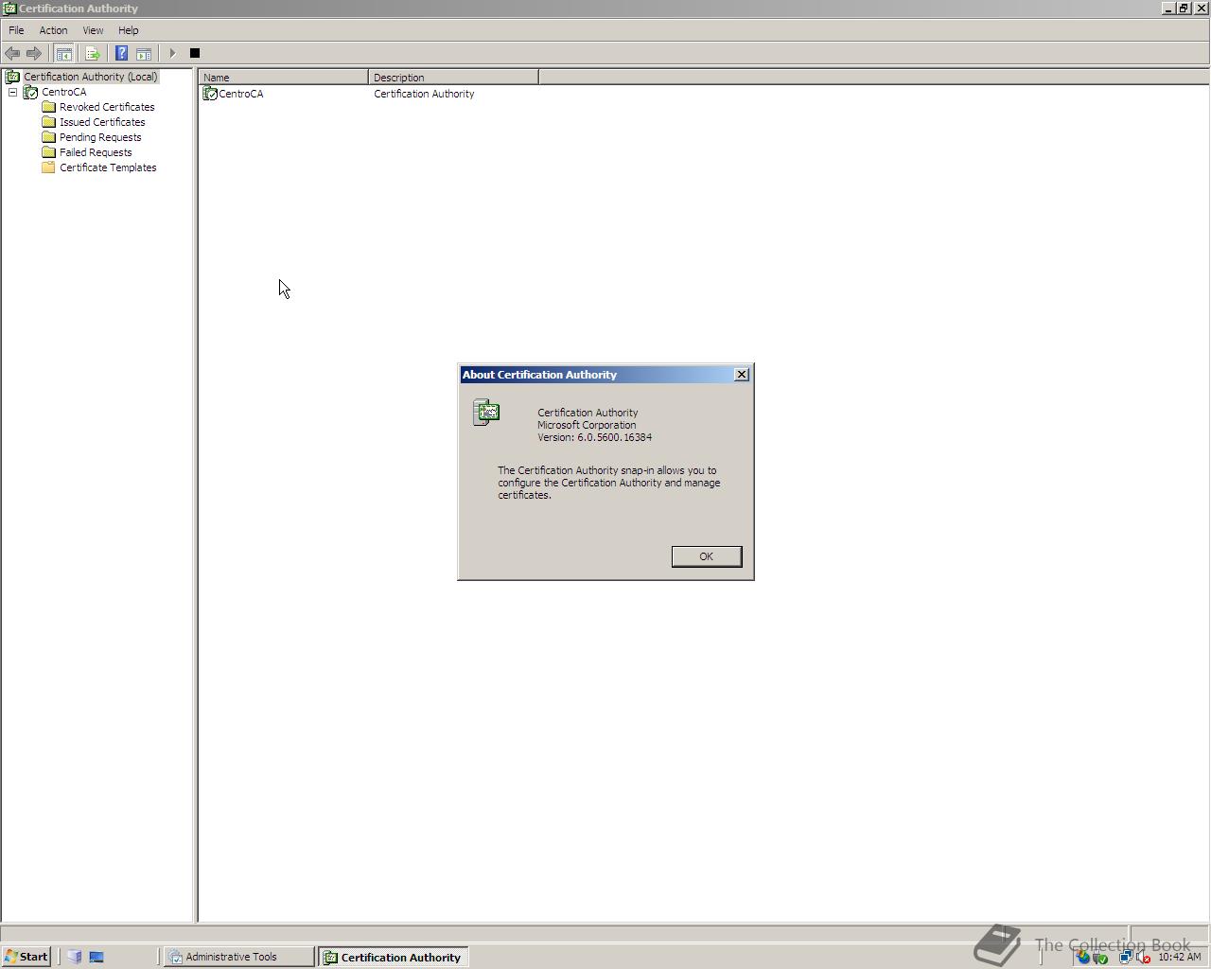Open the File menu
This screenshot has height=969, width=1211.
coord(16,30)
